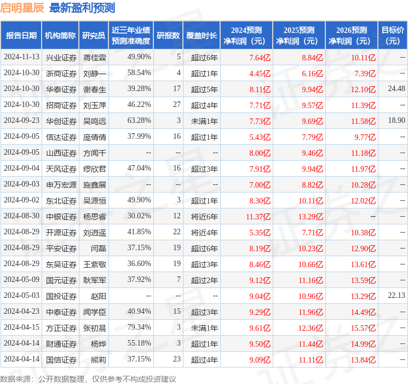Click the 研报数 column header
408x384 pixels.
[x=168, y=36]
